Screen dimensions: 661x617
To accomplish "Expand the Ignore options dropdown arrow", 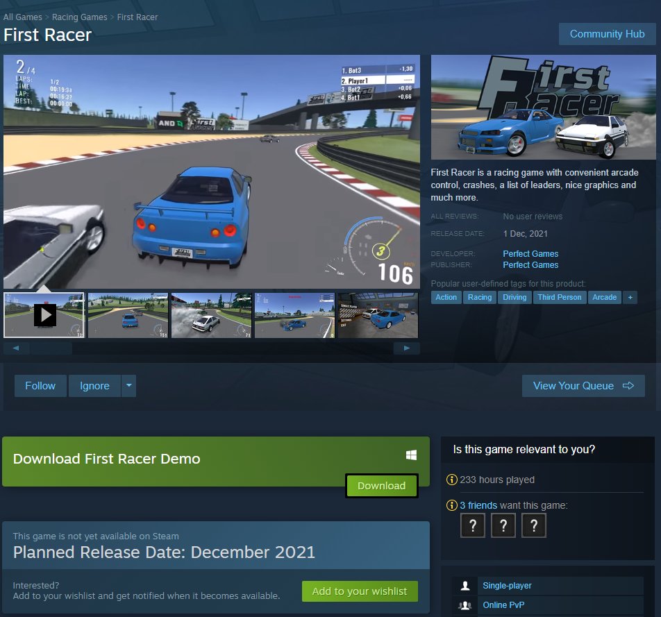I will [x=129, y=386].
